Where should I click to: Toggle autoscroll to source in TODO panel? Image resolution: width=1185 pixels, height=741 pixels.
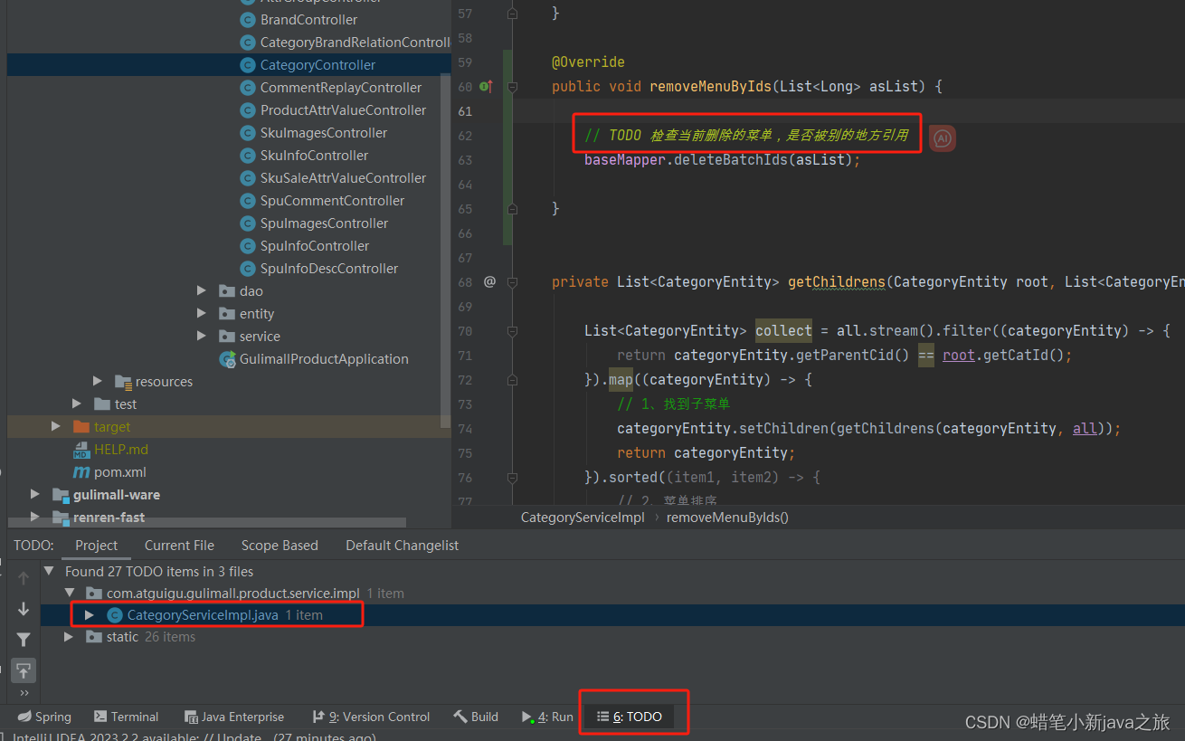coord(24,670)
